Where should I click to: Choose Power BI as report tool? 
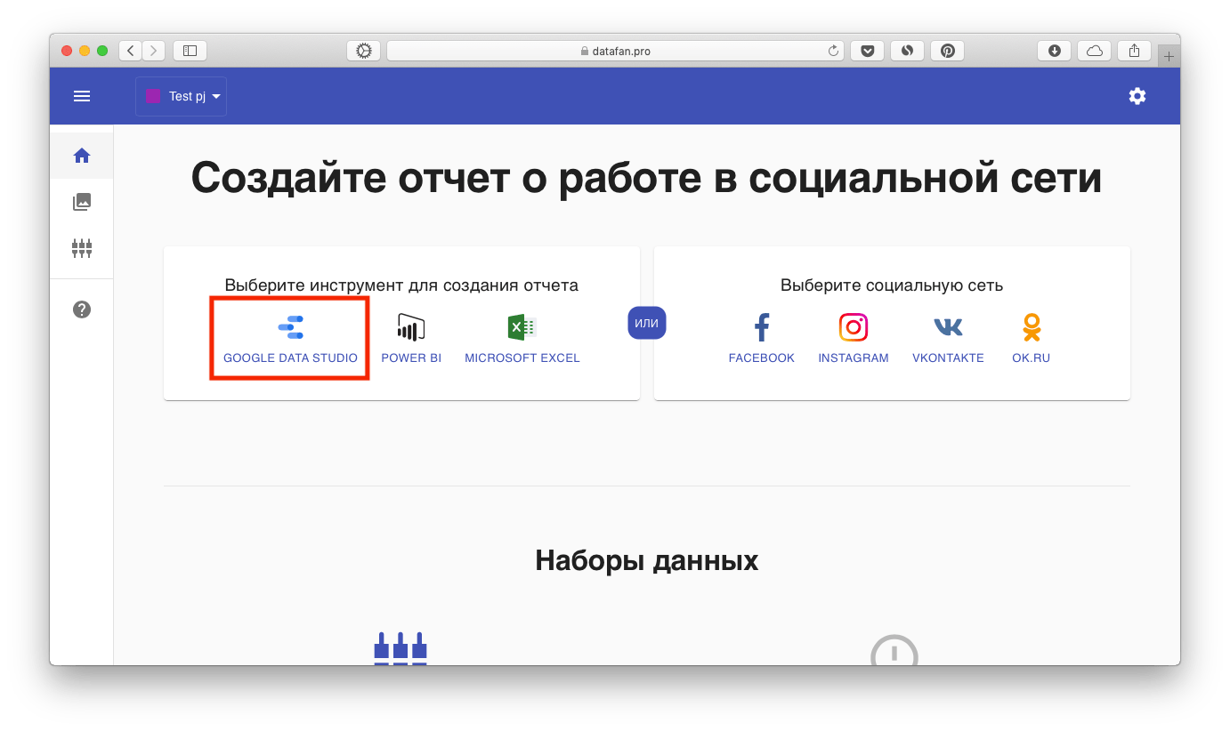pyautogui.click(x=411, y=339)
